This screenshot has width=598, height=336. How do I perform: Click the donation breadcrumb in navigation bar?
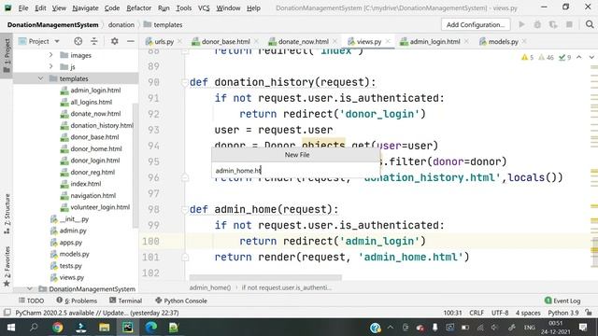(x=121, y=25)
